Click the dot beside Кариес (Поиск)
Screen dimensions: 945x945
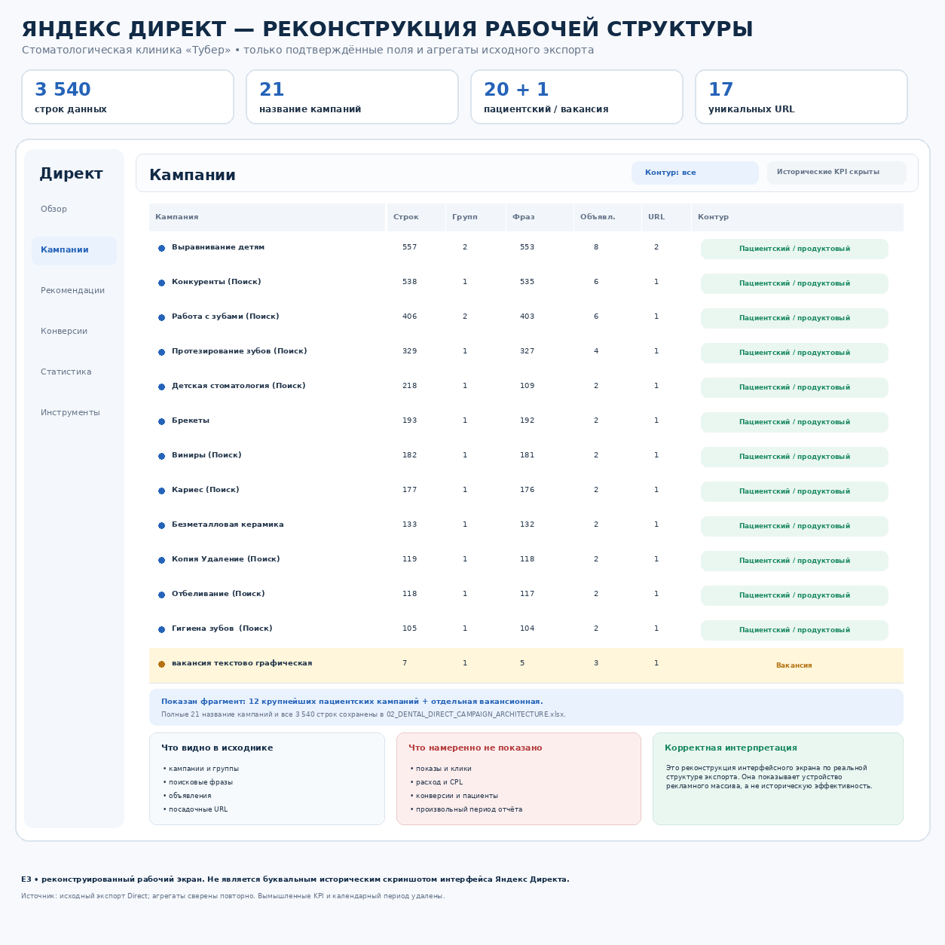point(161,491)
